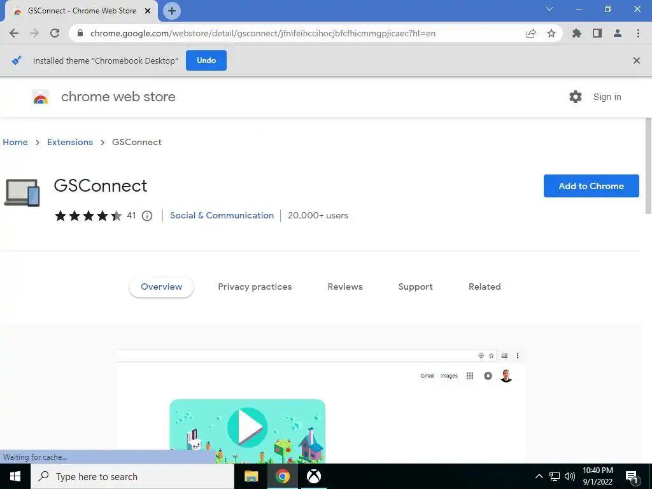Open the Windows Start menu
The width and height of the screenshot is (652, 489).
(x=15, y=476)
